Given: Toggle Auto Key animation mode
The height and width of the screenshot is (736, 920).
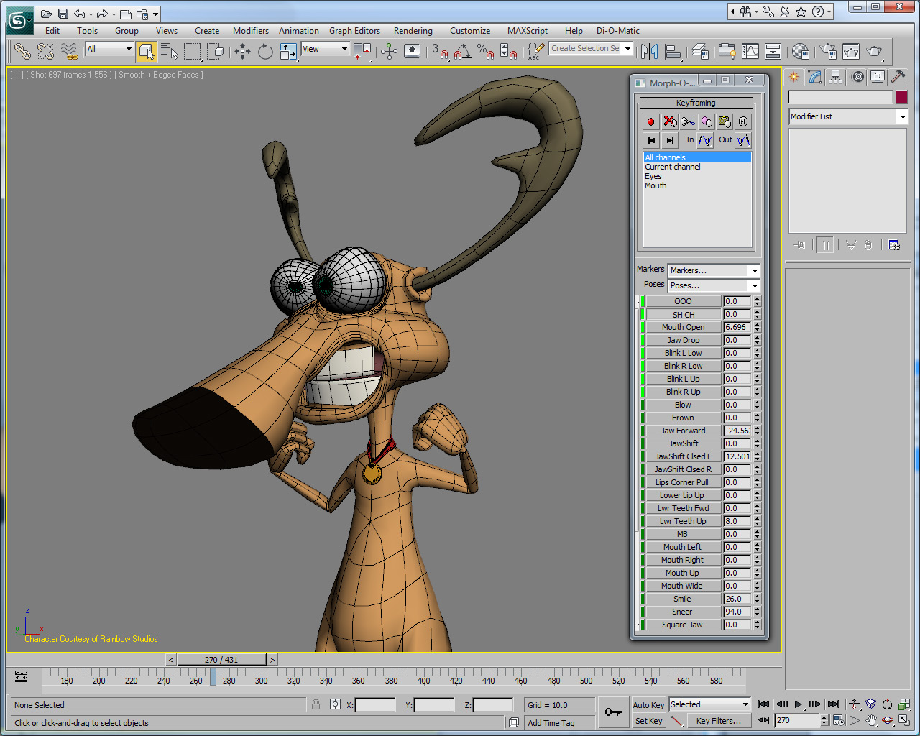Looking at the screenshot, I should (x=648, y=705).
